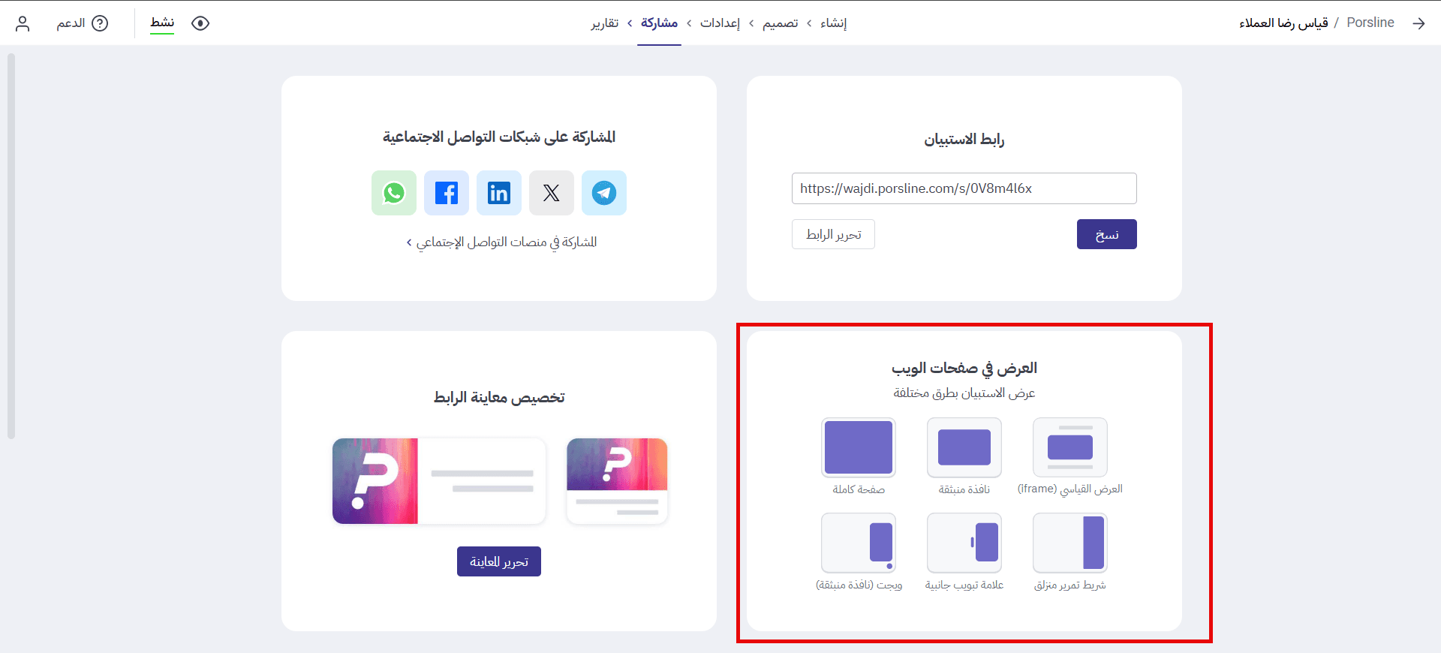Share survey on Facebook
This screenshot has height=653, width=1441.
(447, 193)
